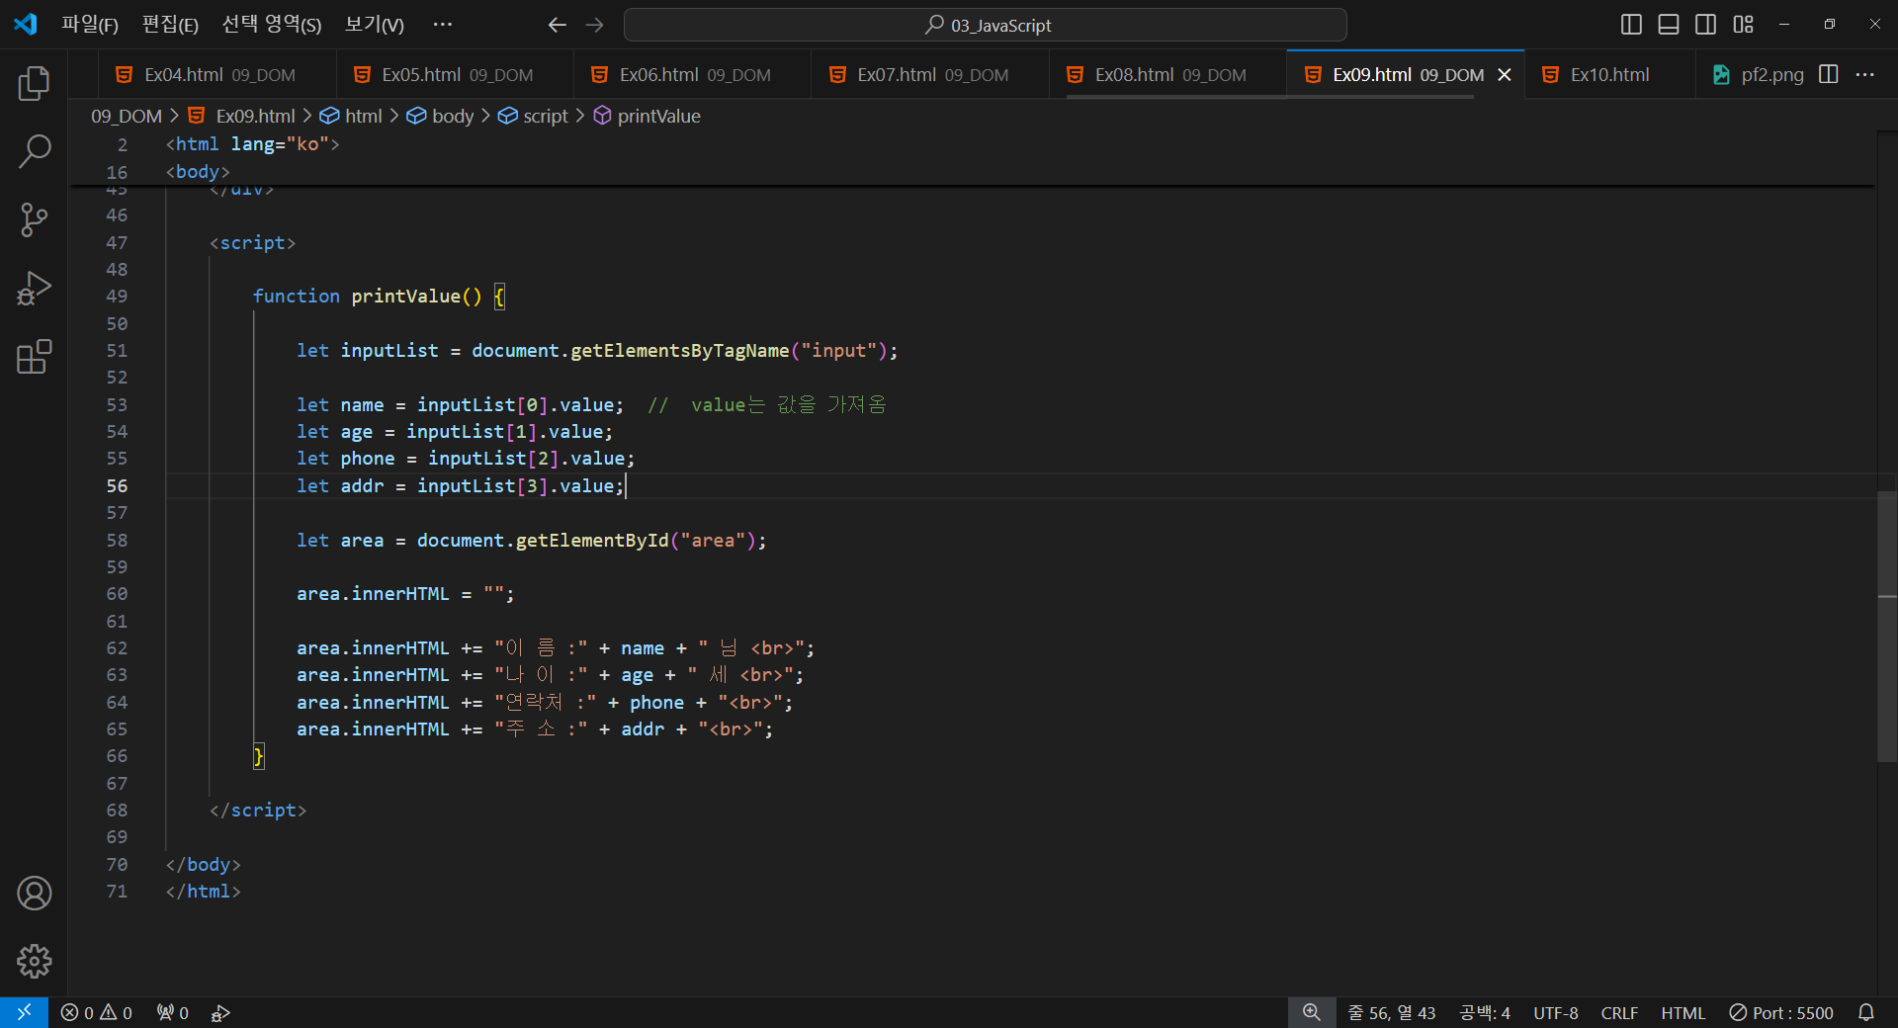Open the Explorer view in activity bar
Viewport: 1898px width, 1028px height.
pos(34,83)
